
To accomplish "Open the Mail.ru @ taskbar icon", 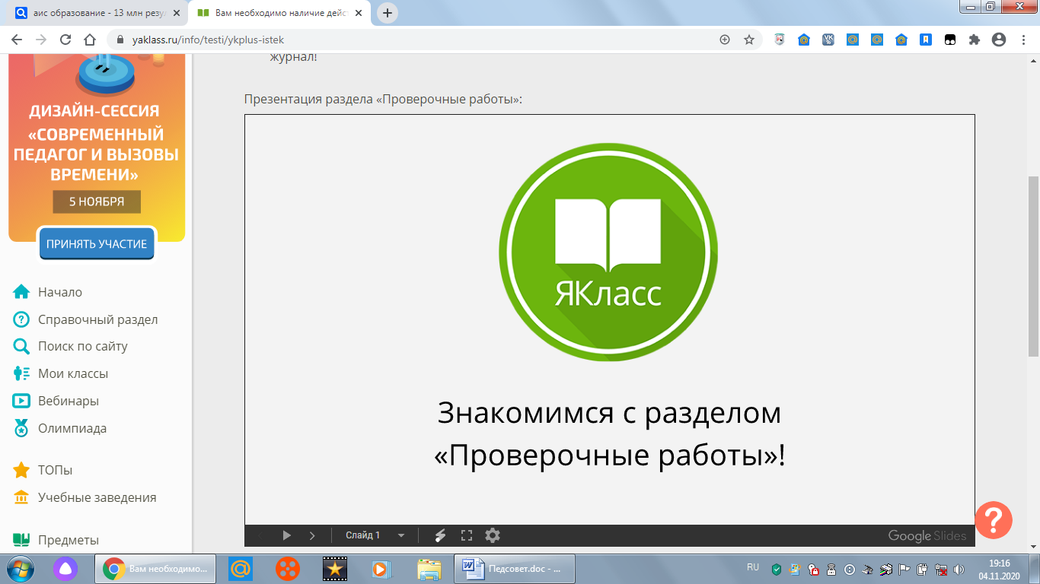I will [241, 568].
